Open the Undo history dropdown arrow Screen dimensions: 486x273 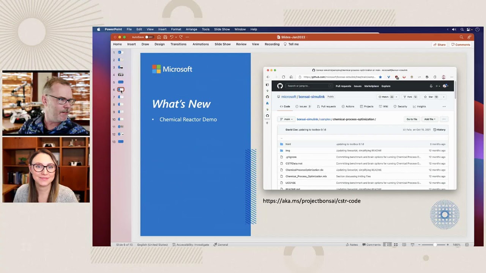[x=175, y=37]
